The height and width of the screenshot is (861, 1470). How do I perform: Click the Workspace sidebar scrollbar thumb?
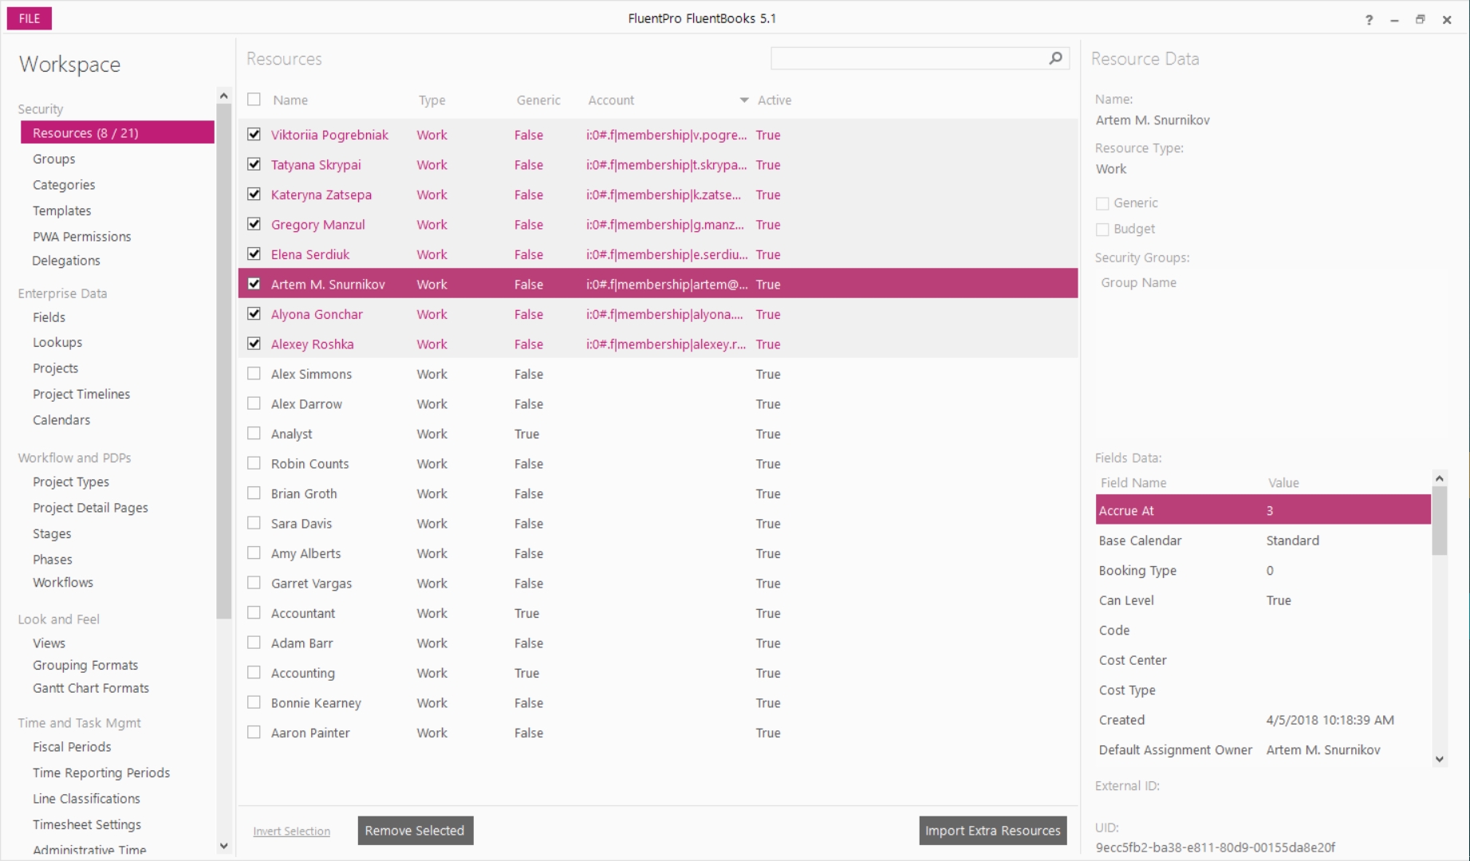tap(223, 360)
